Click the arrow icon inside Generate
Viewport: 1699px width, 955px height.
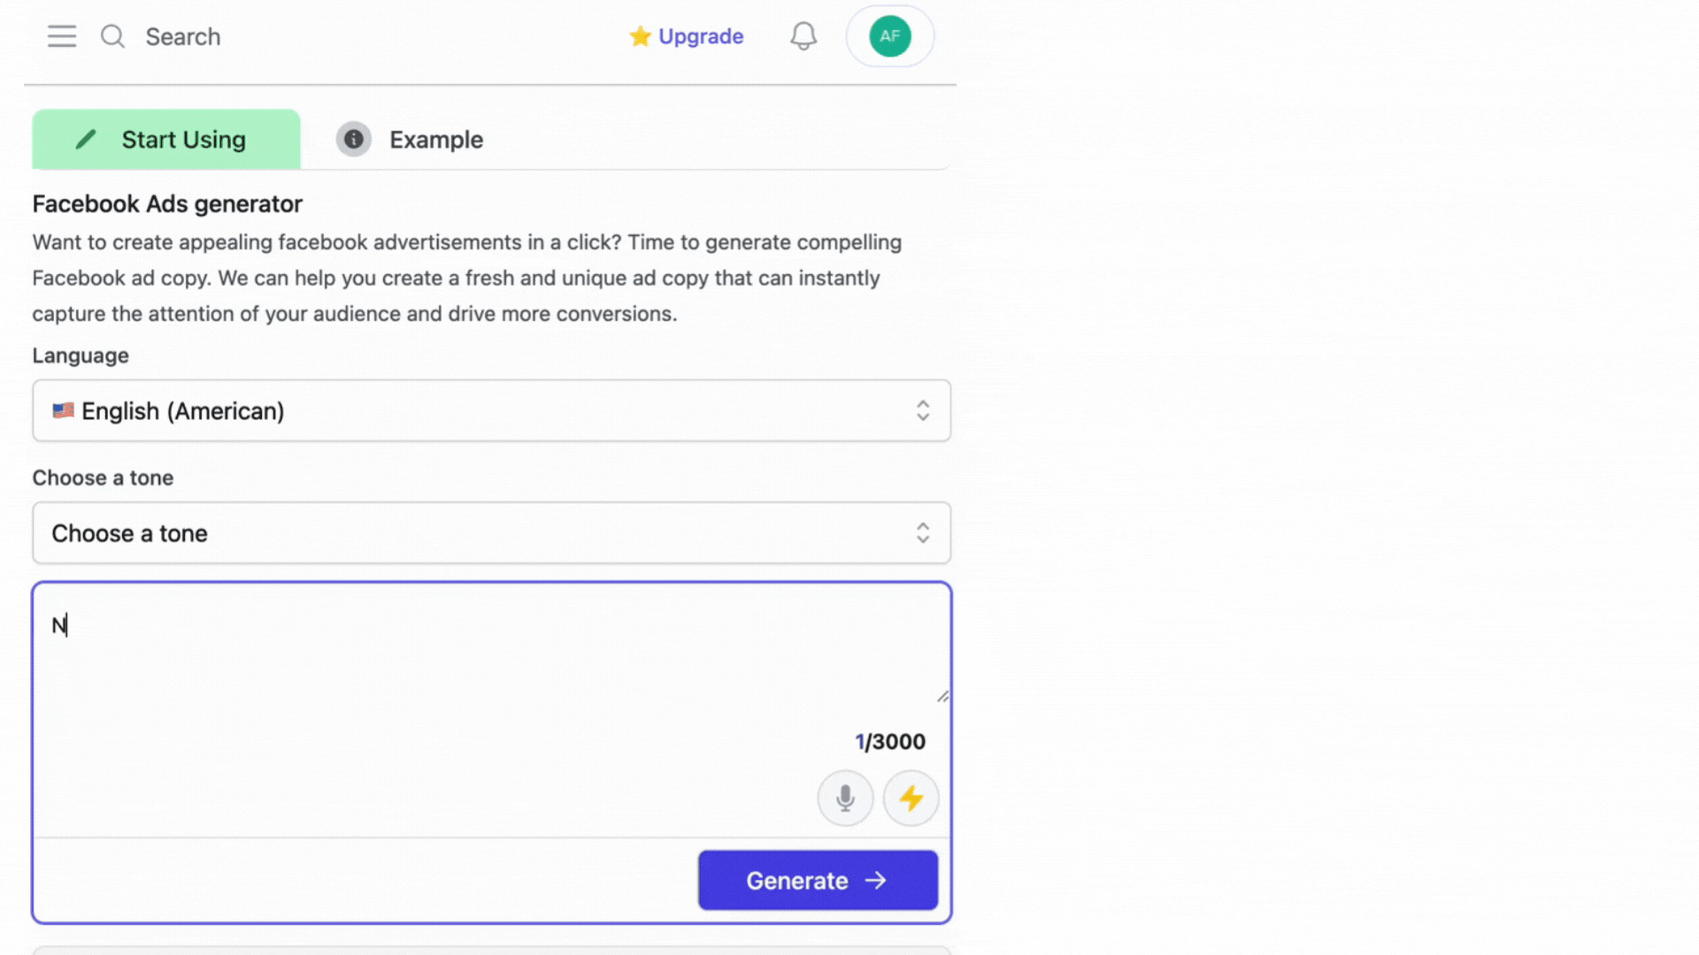pyautogui.click(x=875, y=880)
